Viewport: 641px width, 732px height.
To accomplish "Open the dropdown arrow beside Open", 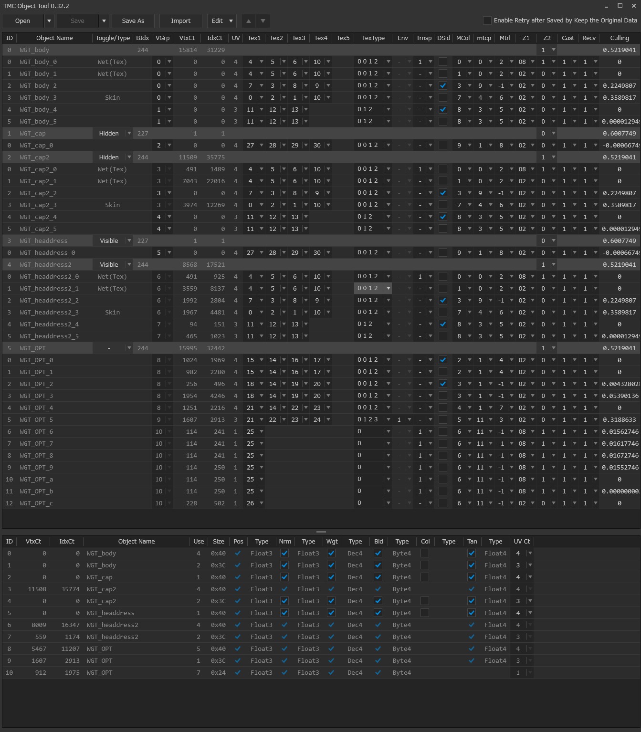I will click(49, 21).
